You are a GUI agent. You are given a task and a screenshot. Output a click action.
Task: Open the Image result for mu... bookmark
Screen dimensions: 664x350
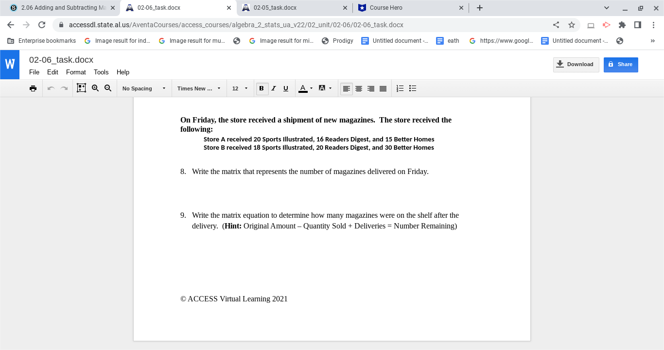tap(192, 41)
